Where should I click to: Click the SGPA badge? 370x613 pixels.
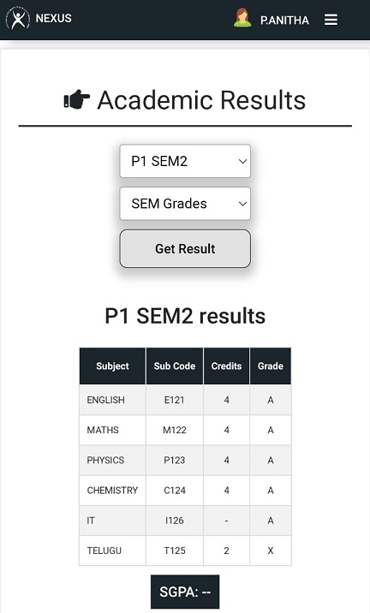coord(185,592)
